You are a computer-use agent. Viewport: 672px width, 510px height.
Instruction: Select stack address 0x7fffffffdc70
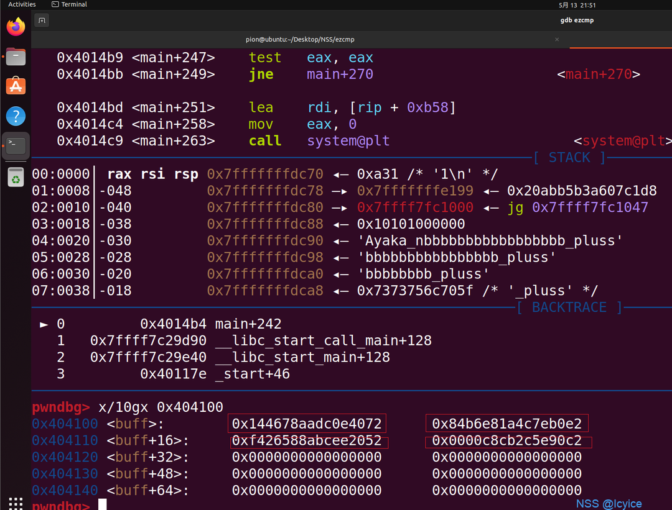[x=265, y=174]
